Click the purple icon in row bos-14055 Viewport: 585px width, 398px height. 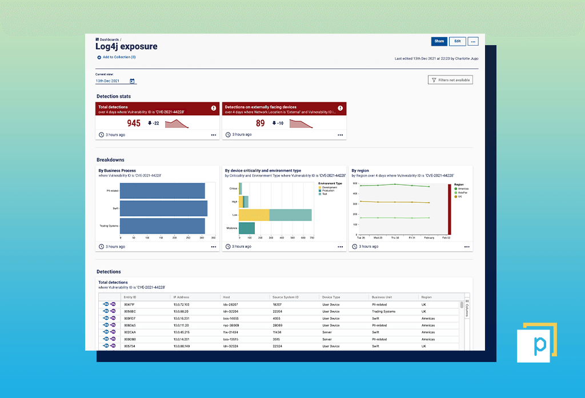coord(113,318)
